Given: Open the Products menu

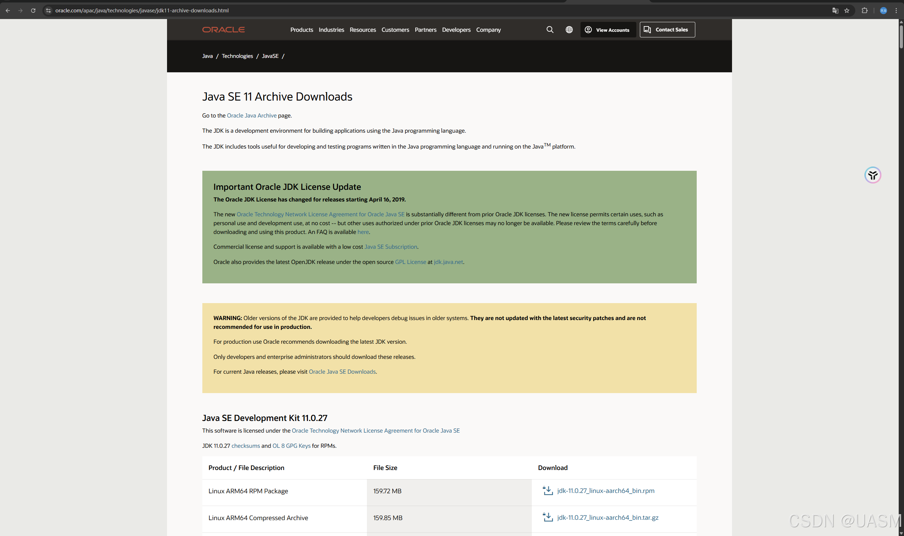Looking at the screenshot, I should coord(302,30).
